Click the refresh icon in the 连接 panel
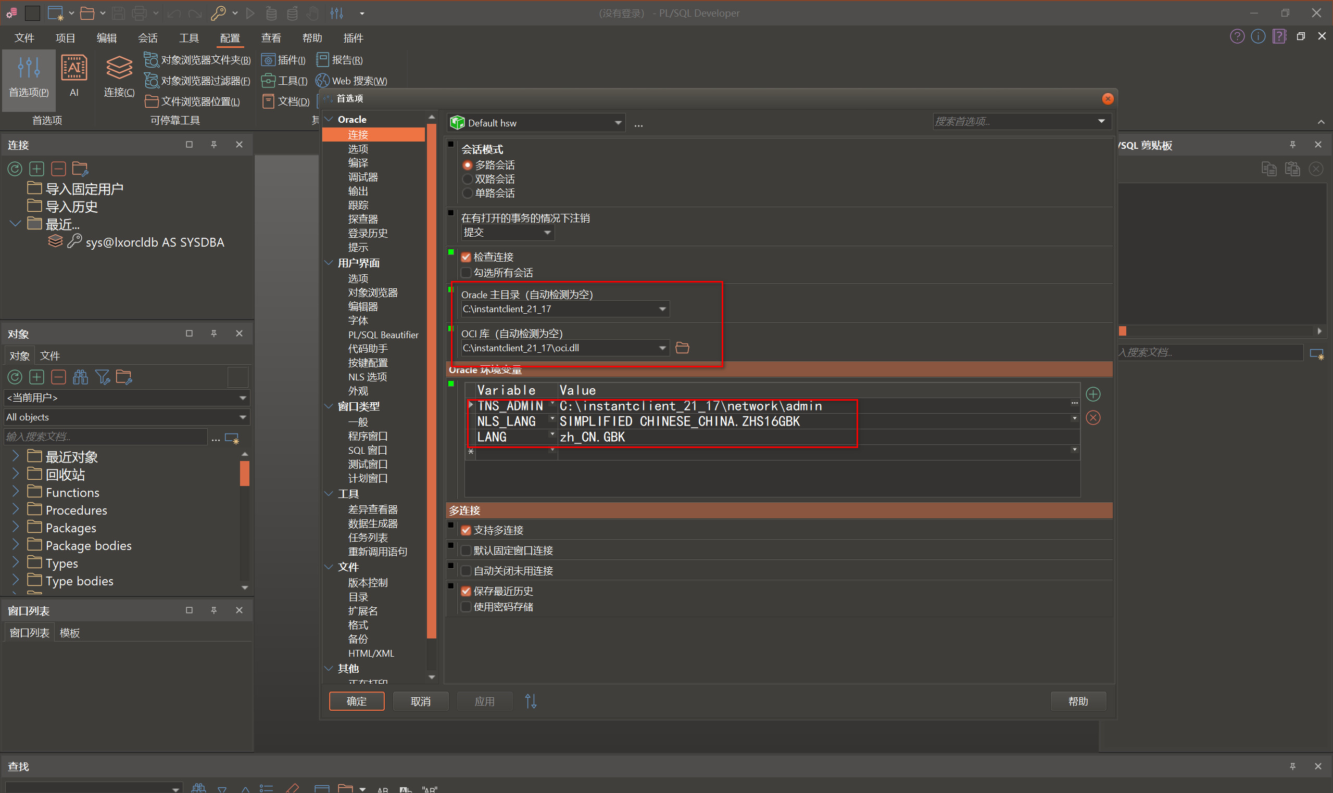1333x793 pixels. pos(15,170)
